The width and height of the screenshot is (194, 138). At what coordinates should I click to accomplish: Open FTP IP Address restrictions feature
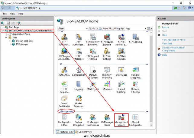coord(121,40)
